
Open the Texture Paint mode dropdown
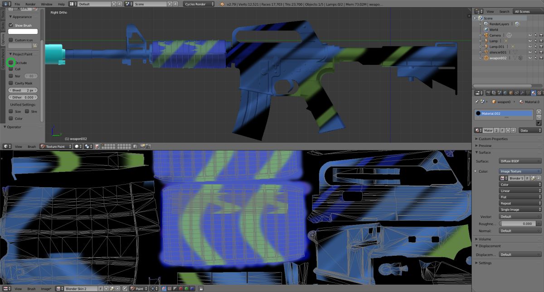click(55, 146)
